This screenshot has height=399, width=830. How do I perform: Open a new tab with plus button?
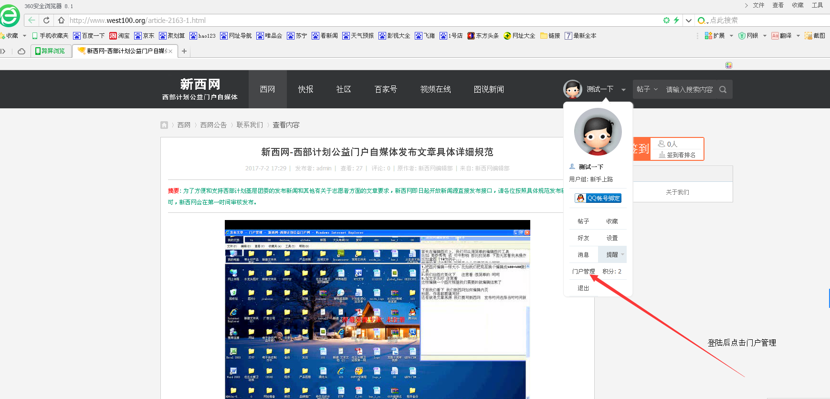pos(184,51)
